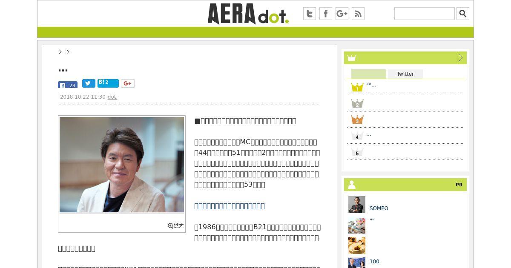The width and height of the screenshot is (511, 268).
Task: Click second breadcrumb chevron above the title
Action: click(x=68, y=51)
